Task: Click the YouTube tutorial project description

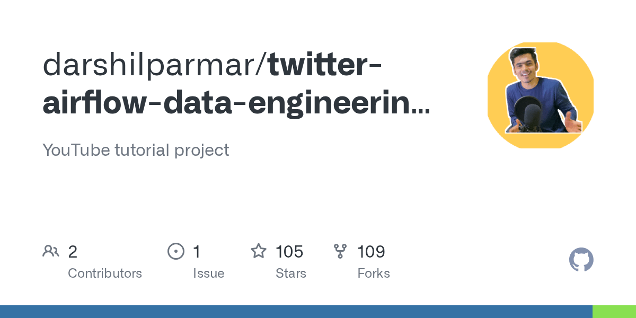Action: pyautogui.click(x=136, y=150)
